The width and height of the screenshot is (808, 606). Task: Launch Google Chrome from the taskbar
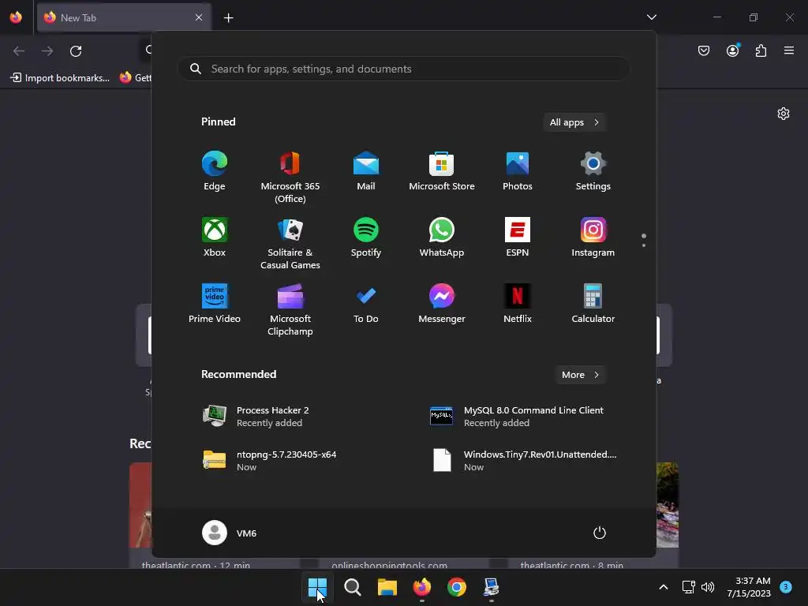457,587
